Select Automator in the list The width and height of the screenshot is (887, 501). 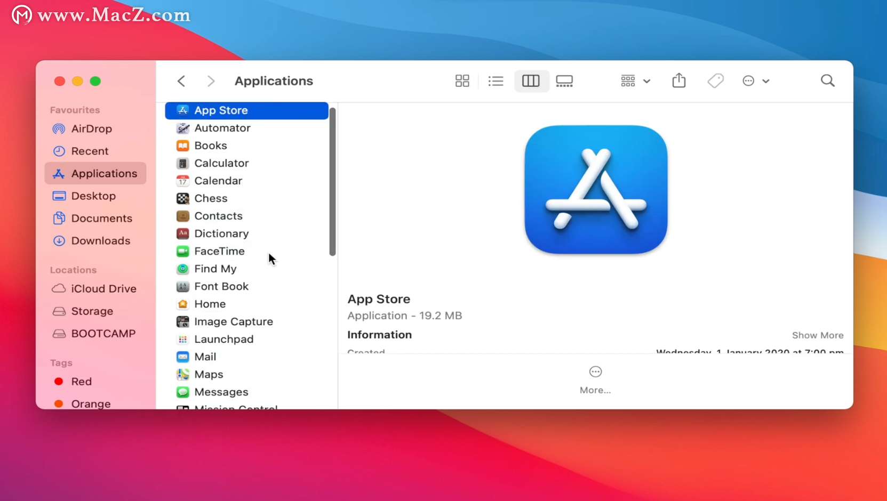pyautogui.click(x=246, y=128)
